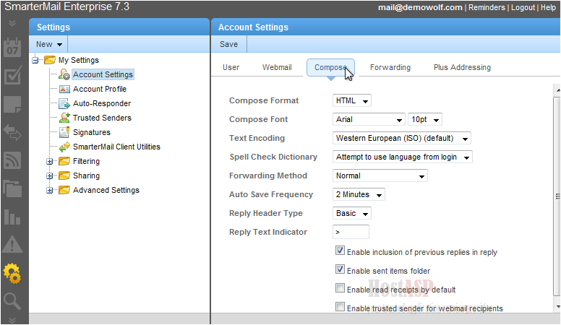The height and width of the screenshot is (325, 561).
Task: Expand the Advanced Settings tree node
Action: [x=49, y=190]
